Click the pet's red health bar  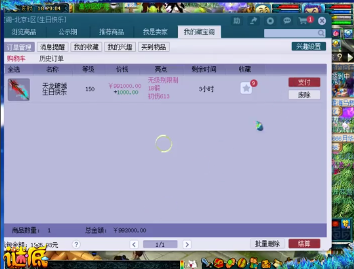[286, 7]
